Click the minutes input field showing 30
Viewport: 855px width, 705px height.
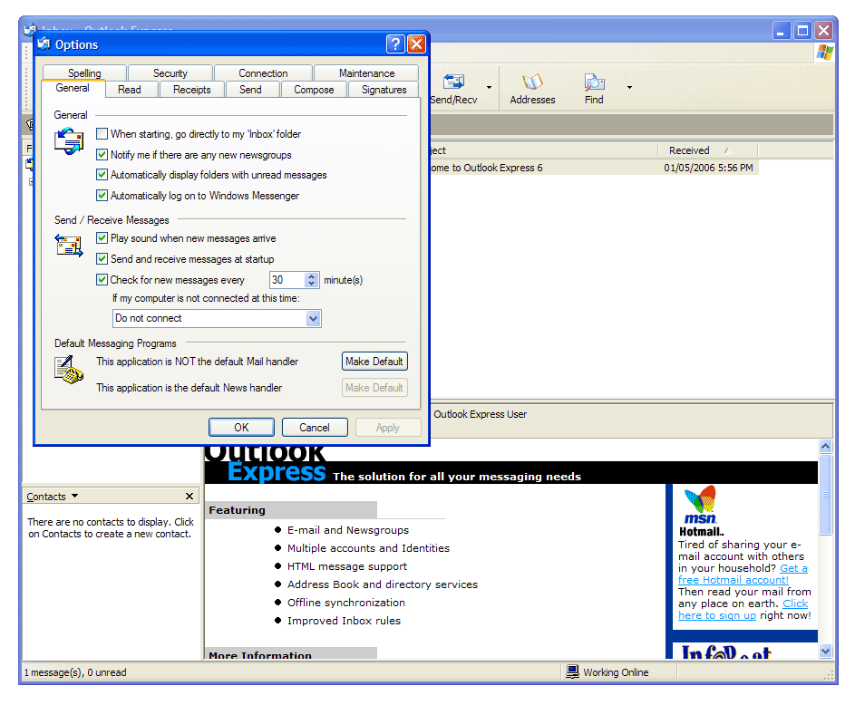(x=287, y=280)
